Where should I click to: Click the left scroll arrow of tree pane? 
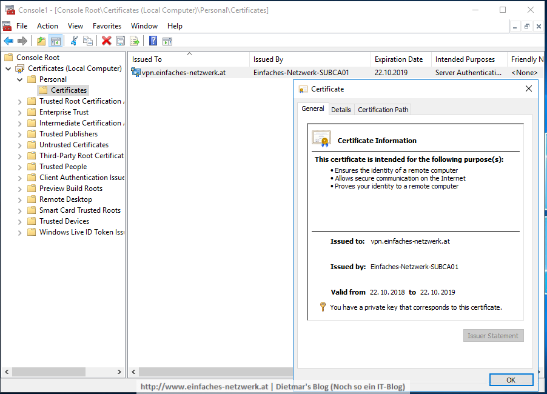tap(7, 372)
